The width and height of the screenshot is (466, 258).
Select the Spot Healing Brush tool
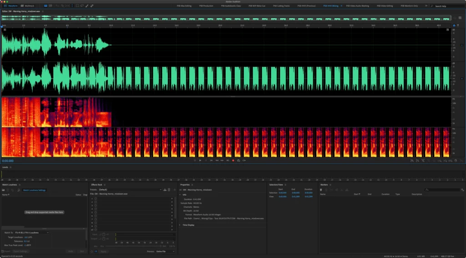tap(92, 5)
